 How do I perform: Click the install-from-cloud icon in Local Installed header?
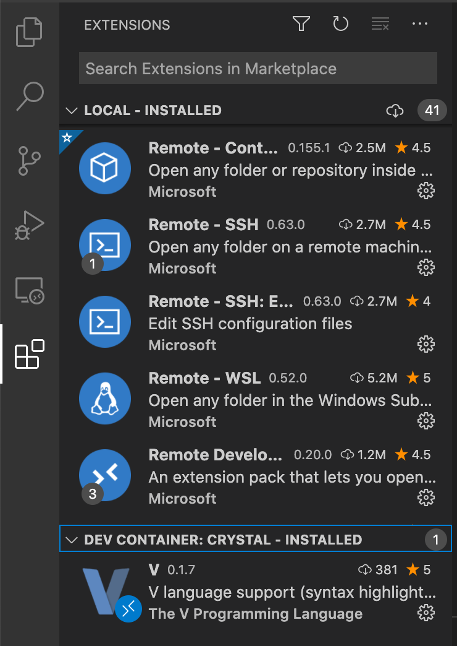[396, 110]
